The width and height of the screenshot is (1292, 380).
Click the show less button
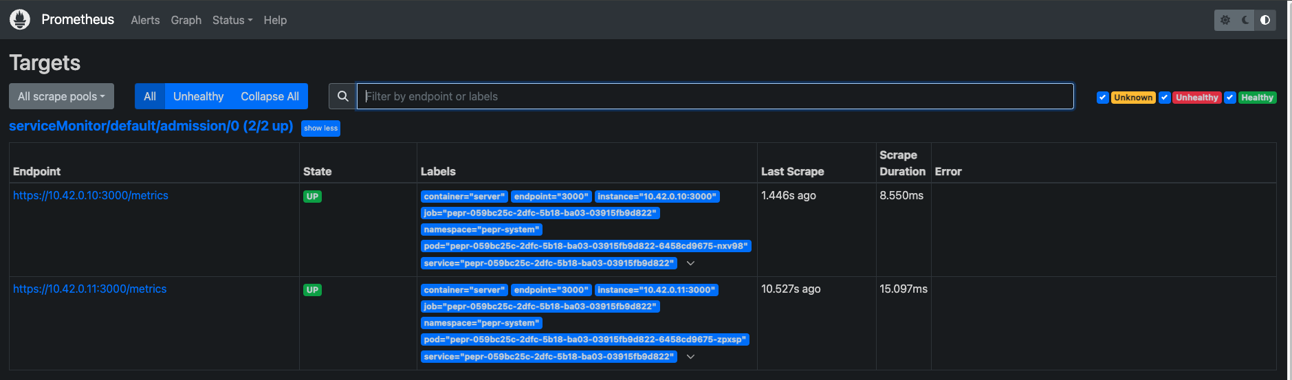[320, 128]
